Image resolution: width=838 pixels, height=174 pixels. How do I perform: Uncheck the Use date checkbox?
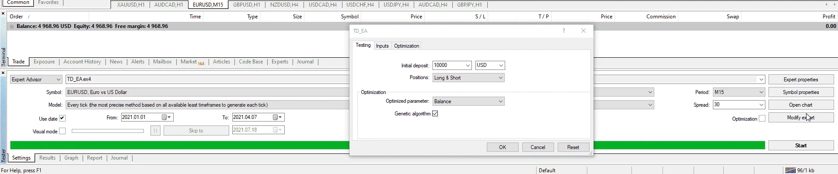pos(62,118)
